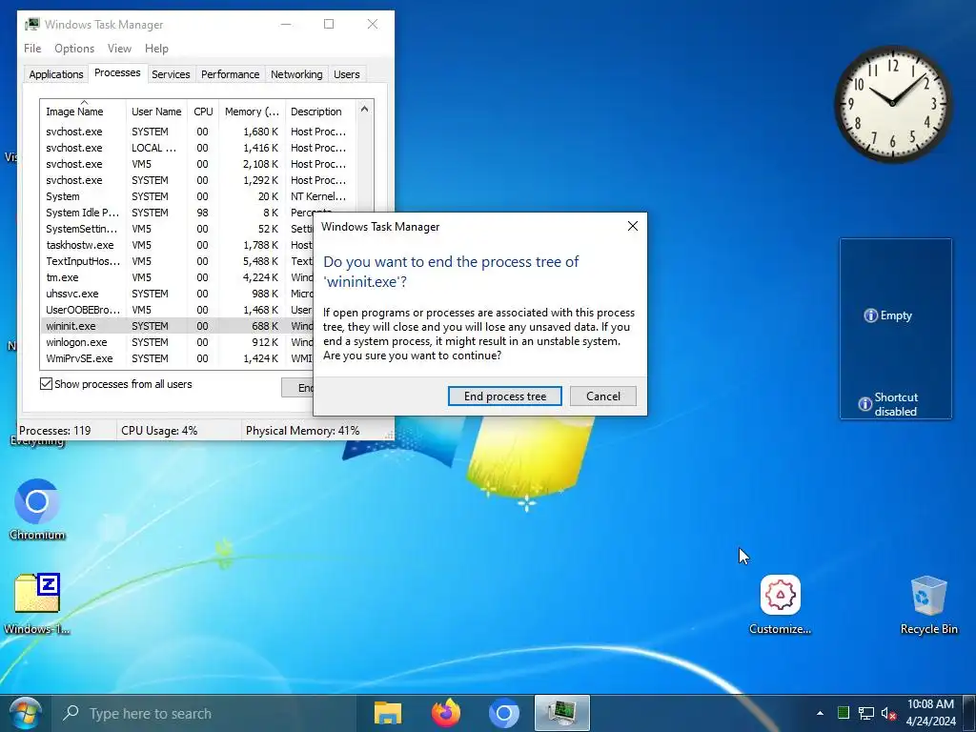
Task: Launch Chromium from the taskbar
Action: tap(503, 713)
